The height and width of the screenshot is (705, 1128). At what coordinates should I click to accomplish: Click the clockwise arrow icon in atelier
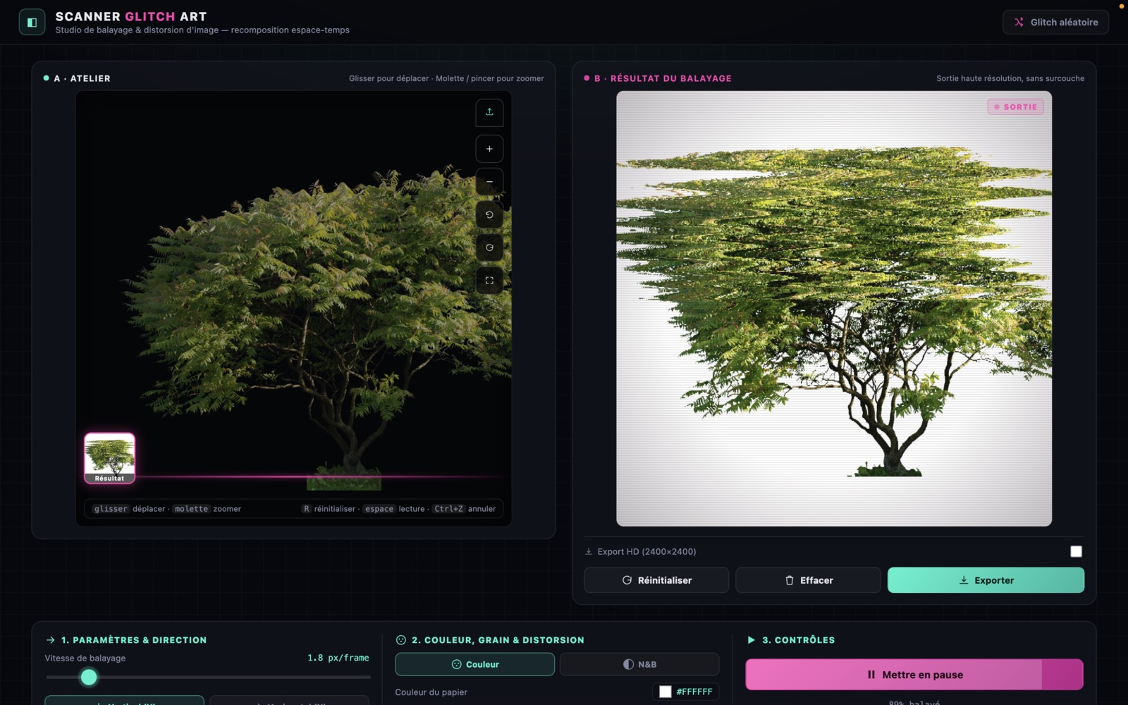tap(489, 247)
